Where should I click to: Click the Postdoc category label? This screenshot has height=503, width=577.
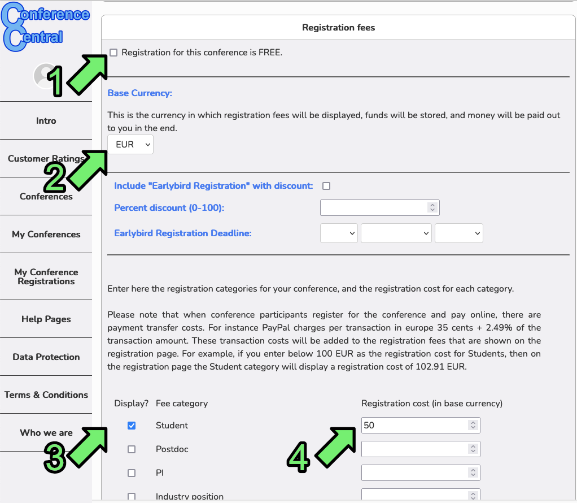tap(172, 449)
